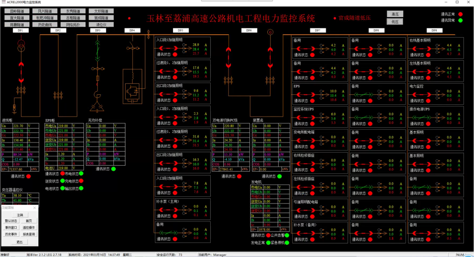Screen dimensions: 474x257
Task: Toggle the 操作电源UPS breaker
Action: pos(422,118)
